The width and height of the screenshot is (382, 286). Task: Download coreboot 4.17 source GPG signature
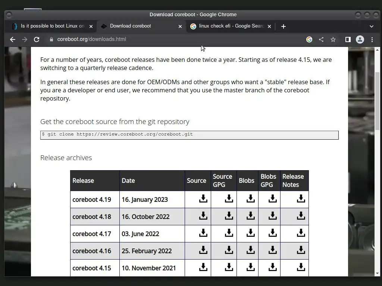click(x=229, y=233)
